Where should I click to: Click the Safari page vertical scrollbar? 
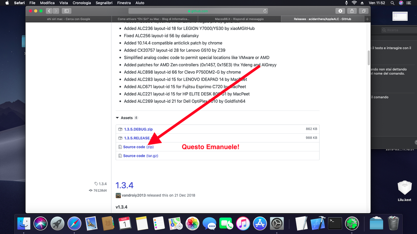(x=369, y=58)
